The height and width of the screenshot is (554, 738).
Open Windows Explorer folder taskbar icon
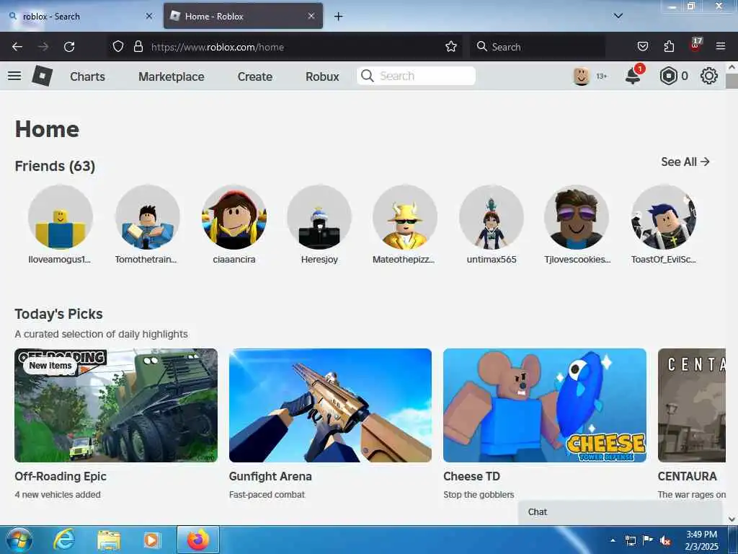(x=109, y=540)
